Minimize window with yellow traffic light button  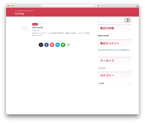[x=10, y=6]
